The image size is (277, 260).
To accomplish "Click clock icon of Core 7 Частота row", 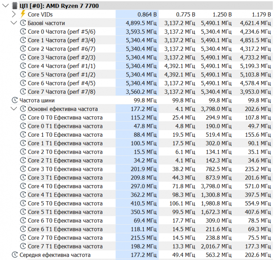I will [x=23, y=91].
